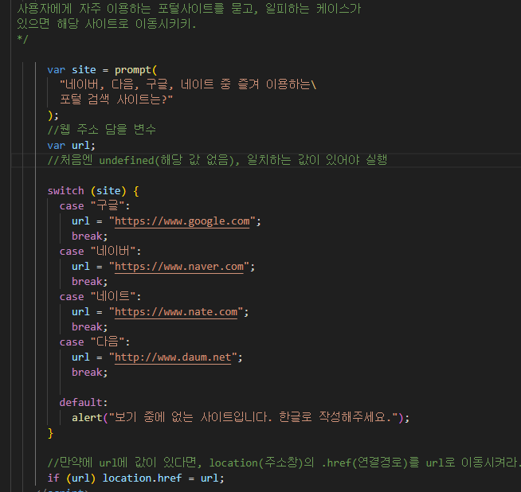This screenshot has height=492, width=521.
Task: Click the //웹 주소 담을 변수 comment
Action: [x=102, y=130]
